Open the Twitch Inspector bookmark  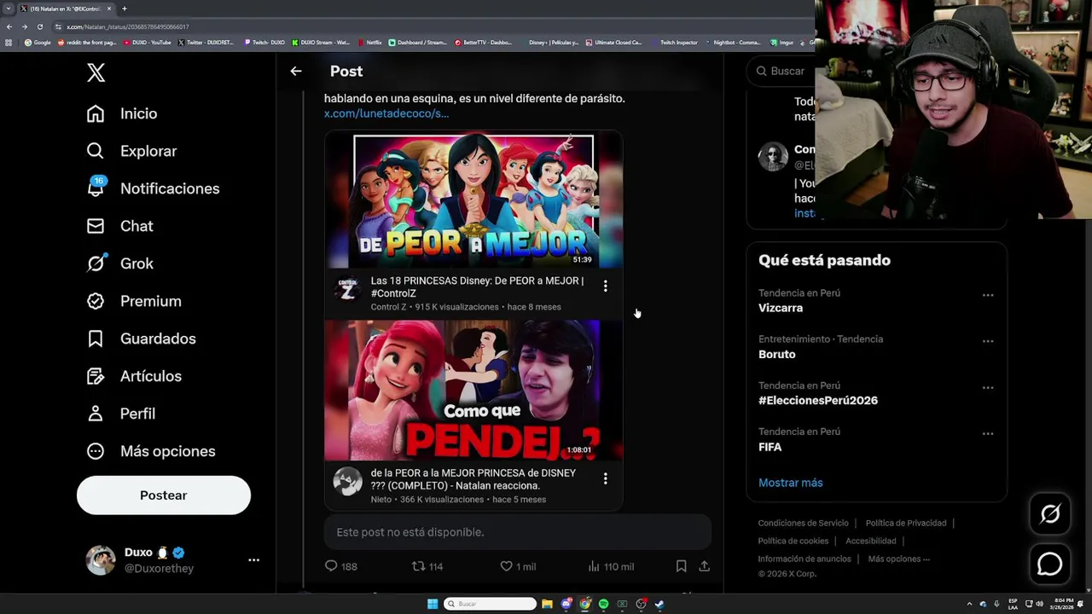(x=674, y=42)
